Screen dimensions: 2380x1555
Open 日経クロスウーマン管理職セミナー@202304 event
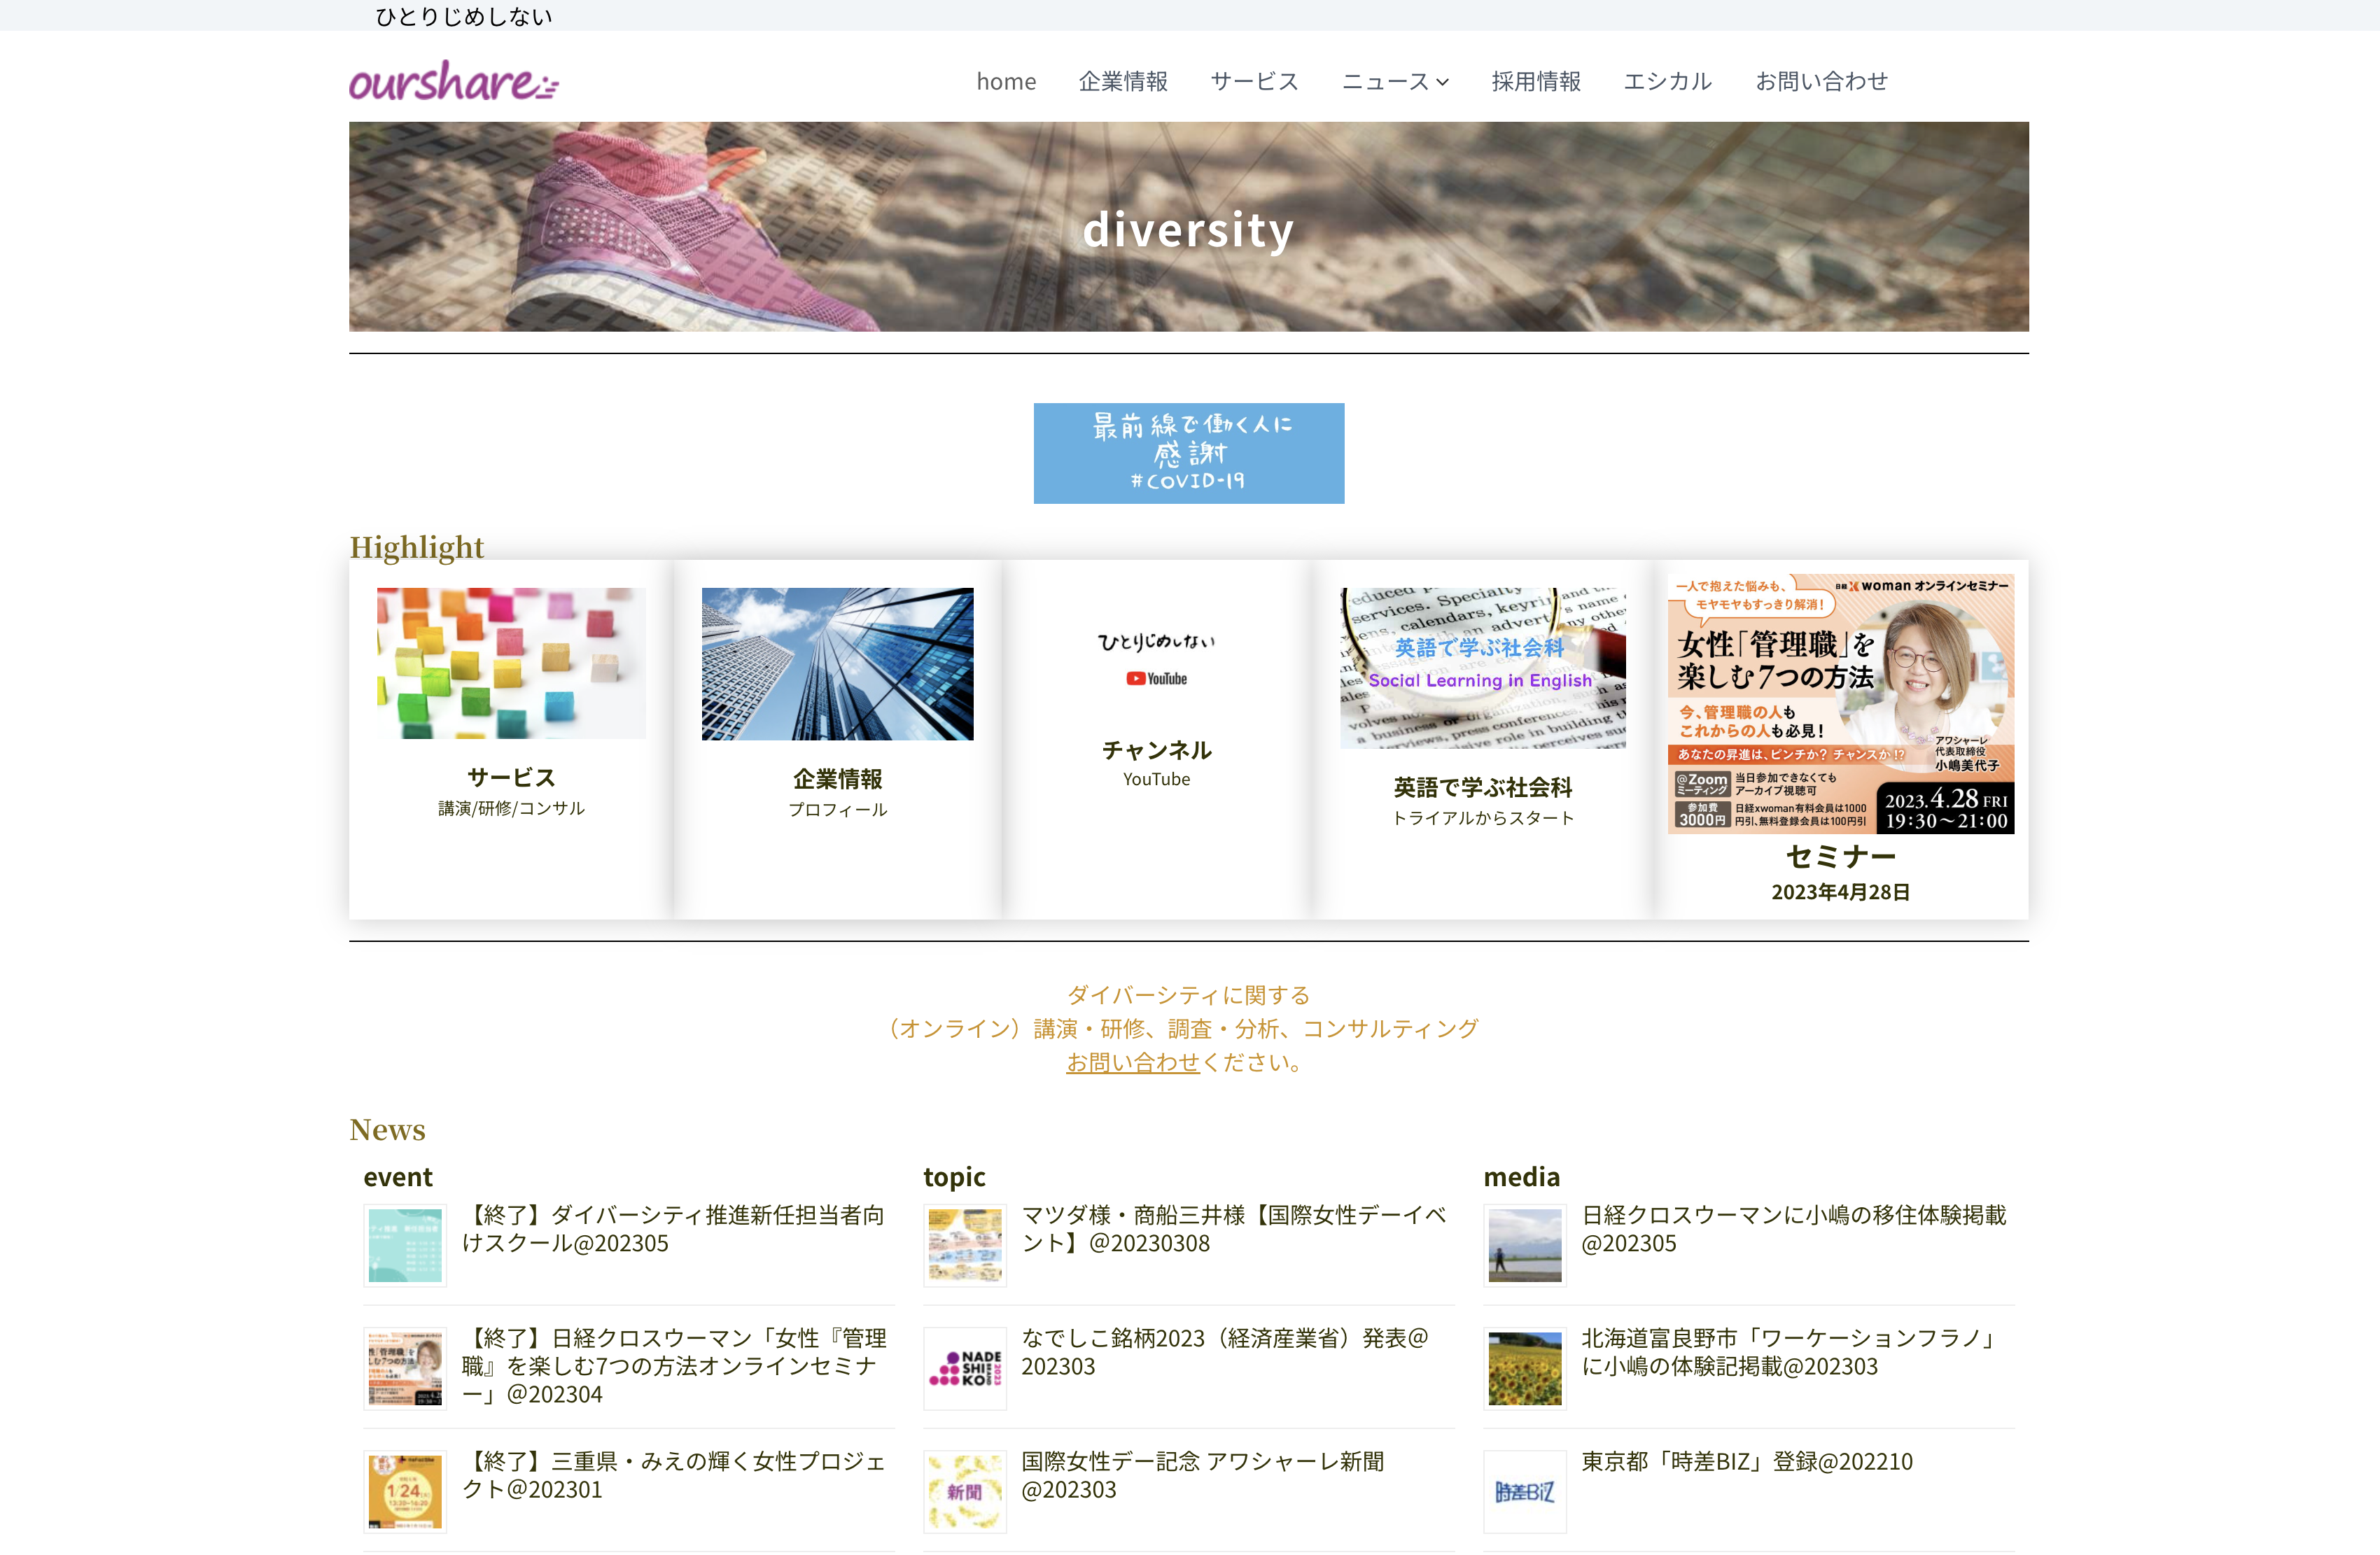[673, 1366]
